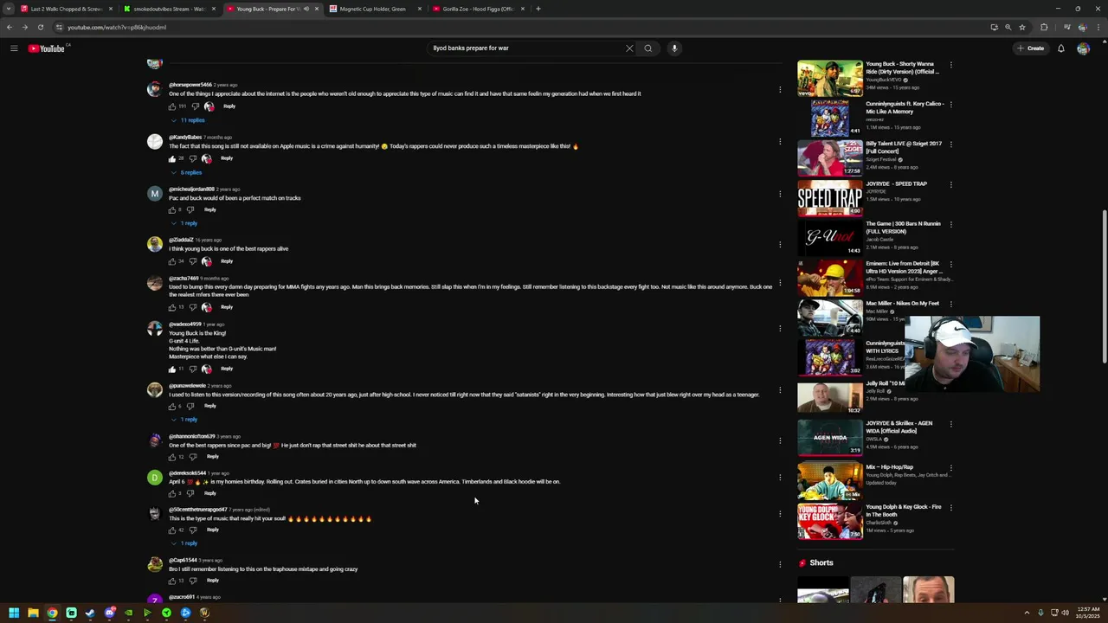Expand 6 replies under @KandyBabes
The image size is (1108, 623).
point(187,172)
